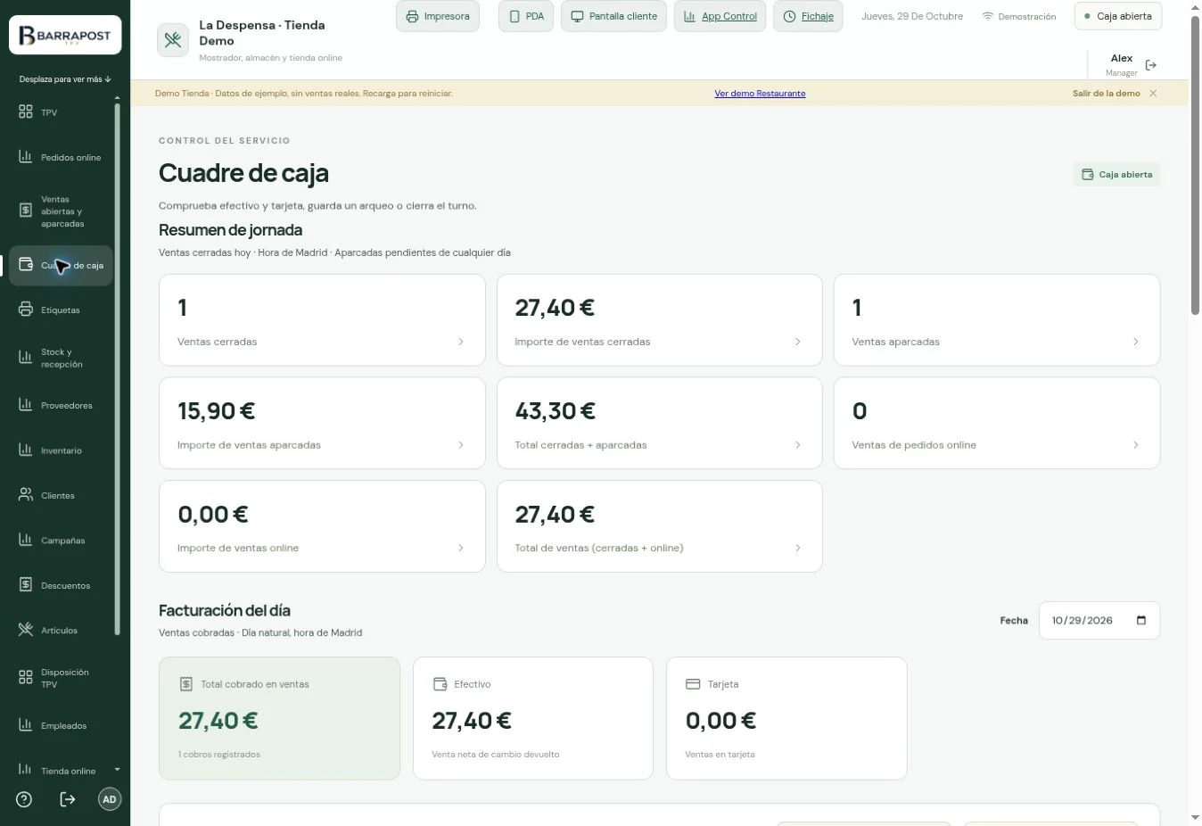This screenshot has height=826, width=1202.
Task: Expand Total de ventas (cerradas + online) chevron
Action: [798, 549]
